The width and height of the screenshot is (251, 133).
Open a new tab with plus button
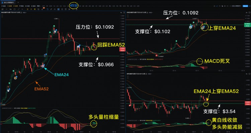(18, 3)
